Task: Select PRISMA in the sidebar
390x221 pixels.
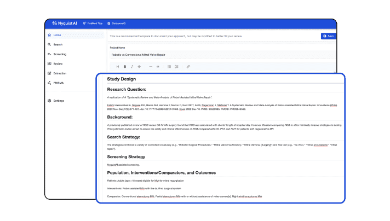Action: [59, 83]
